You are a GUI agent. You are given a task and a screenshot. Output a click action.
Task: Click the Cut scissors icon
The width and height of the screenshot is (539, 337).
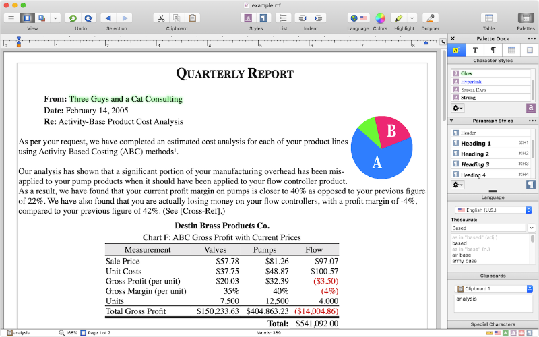[161, 18]
